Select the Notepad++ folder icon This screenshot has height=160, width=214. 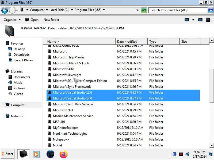pyautogui.click(x=49, y=139)
